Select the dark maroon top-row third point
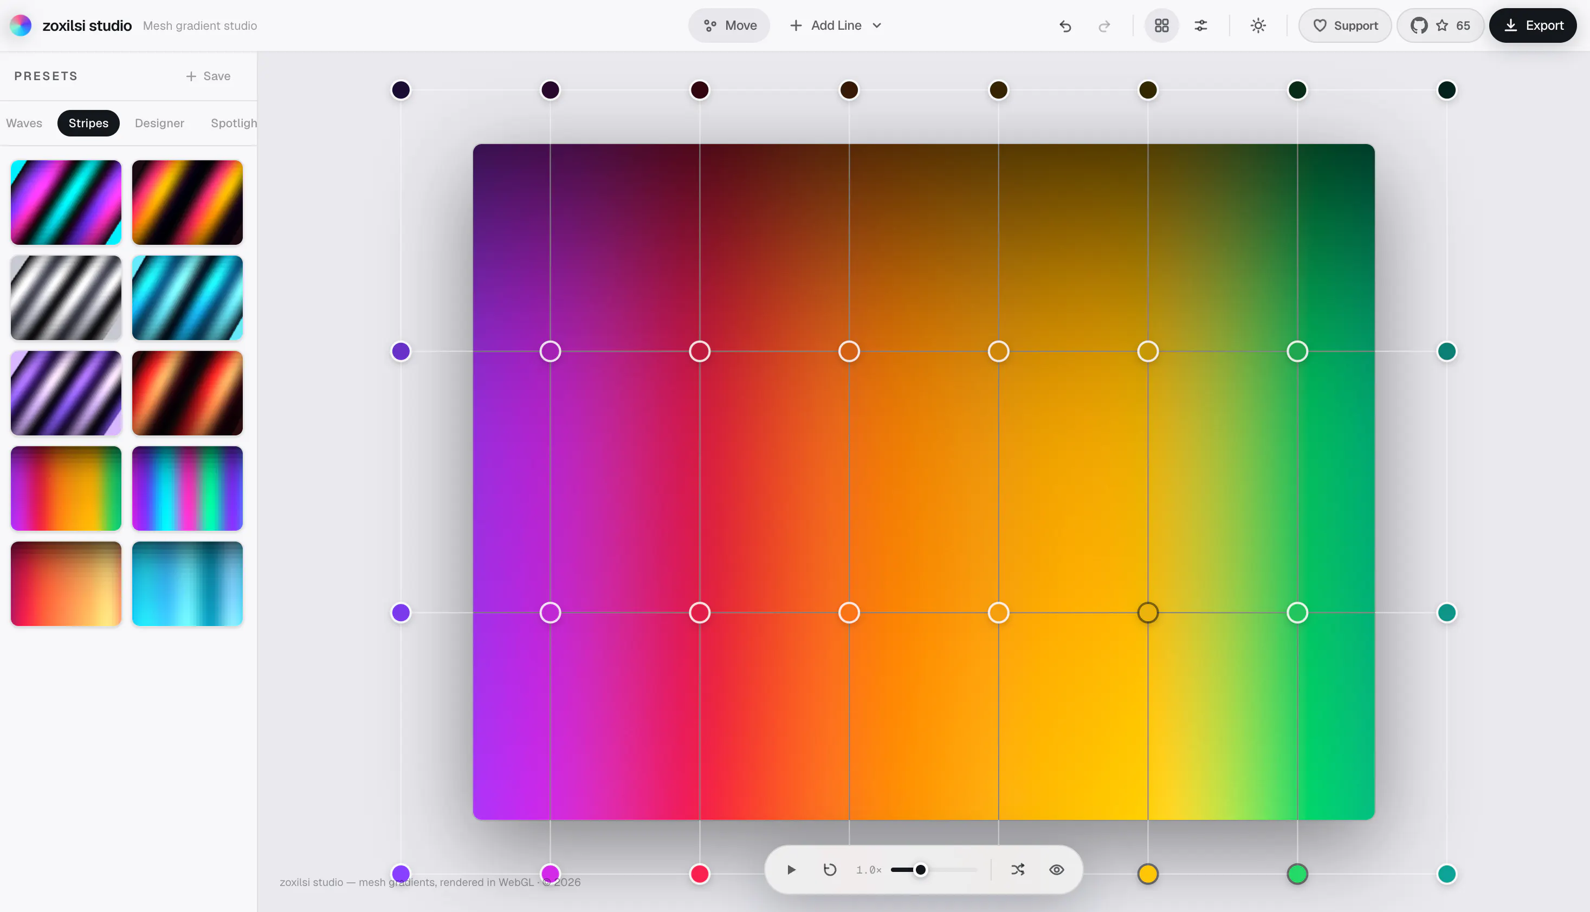This screenshot has height=912, width=1590. [700, 90]
